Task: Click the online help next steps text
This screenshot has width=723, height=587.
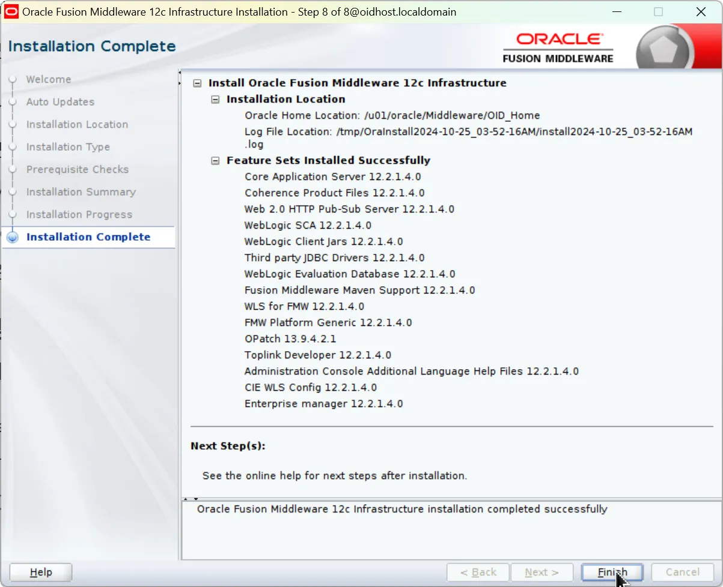Action: (x=335, y=476)
